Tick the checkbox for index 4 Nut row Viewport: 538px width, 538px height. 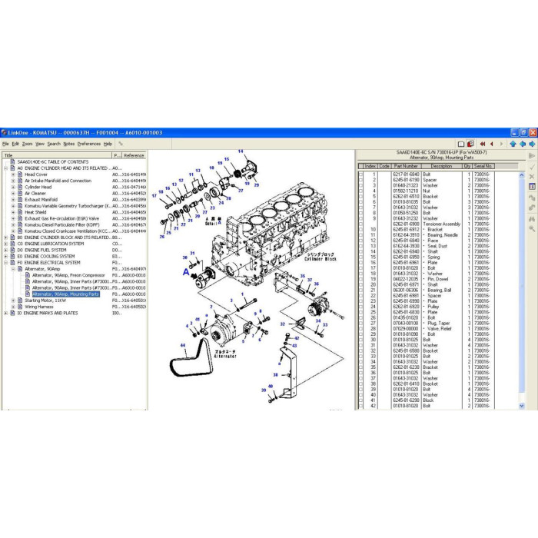tap(360, 191)
